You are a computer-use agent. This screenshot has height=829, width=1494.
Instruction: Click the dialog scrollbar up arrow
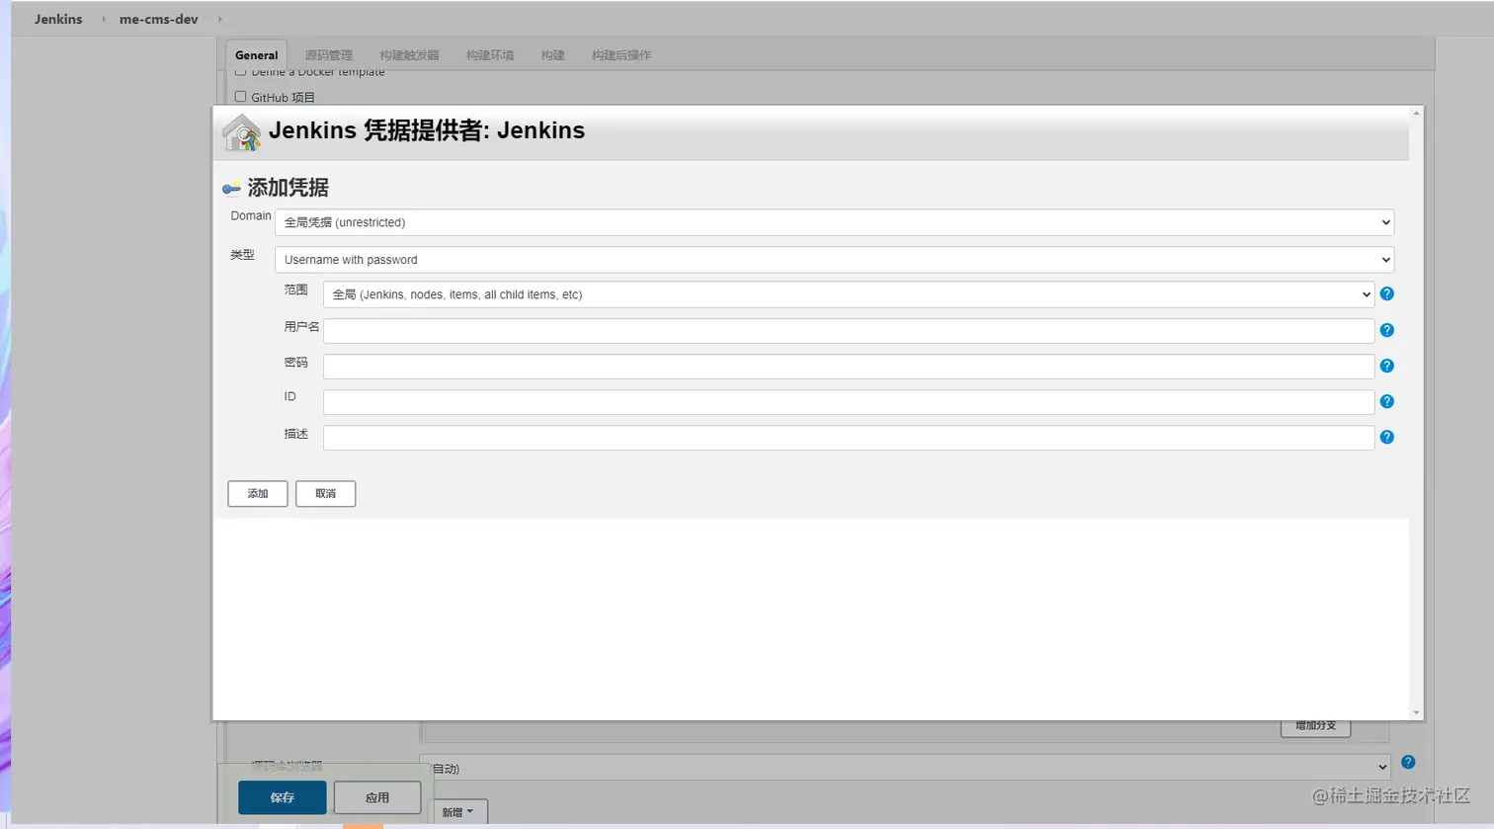1416,114
